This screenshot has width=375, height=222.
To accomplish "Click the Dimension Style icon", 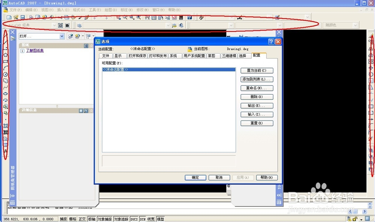I will pyautogui.click(x=239, y=18).
